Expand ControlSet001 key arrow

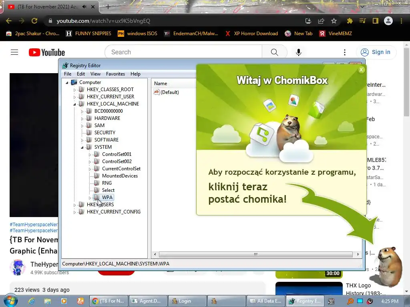[90, 155]
